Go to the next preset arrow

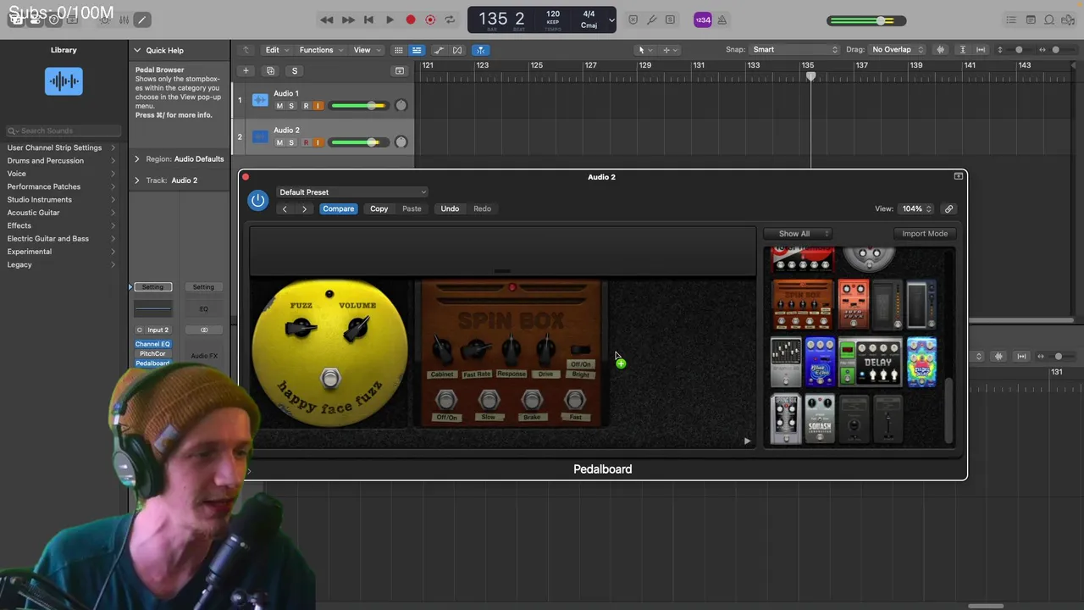(304, 208)
